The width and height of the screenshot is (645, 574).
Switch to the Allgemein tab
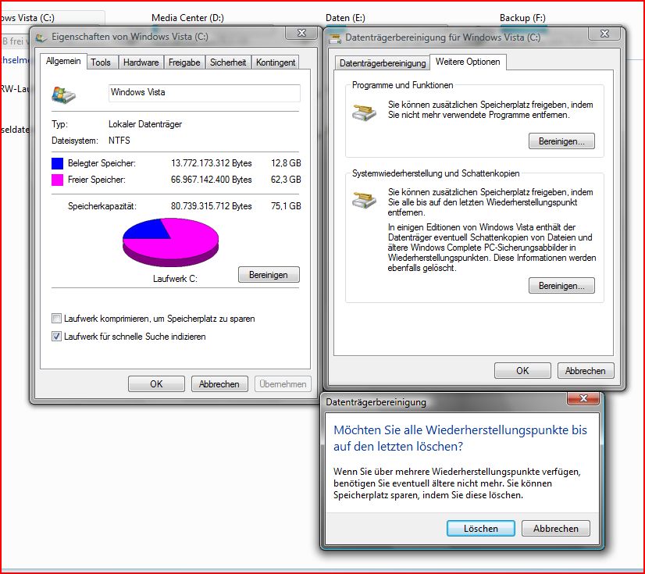click(x=63, y=62)
